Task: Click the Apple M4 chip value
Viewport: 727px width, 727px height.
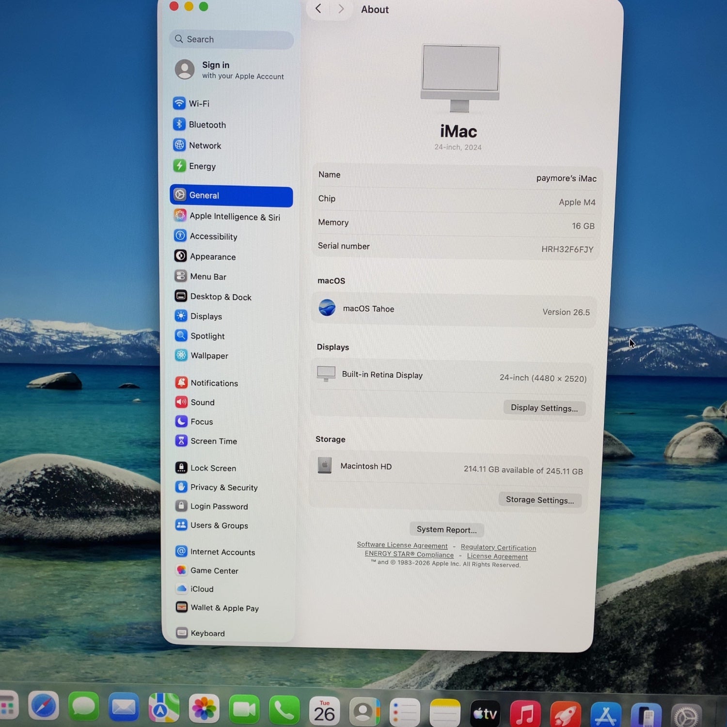Action: [x=577, y=202]
